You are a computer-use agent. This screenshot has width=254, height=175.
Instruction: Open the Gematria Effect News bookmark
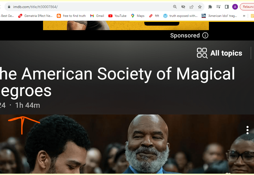coord(35,16)
